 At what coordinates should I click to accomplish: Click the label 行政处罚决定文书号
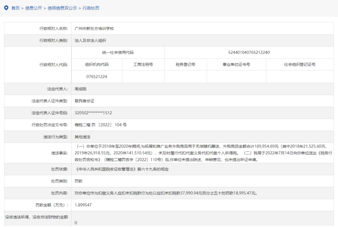coord(50,125)
